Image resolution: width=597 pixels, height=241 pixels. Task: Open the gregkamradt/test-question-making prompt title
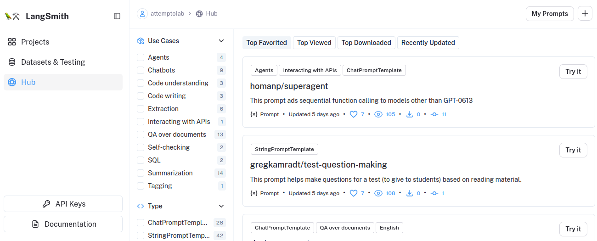pos(318,164)
